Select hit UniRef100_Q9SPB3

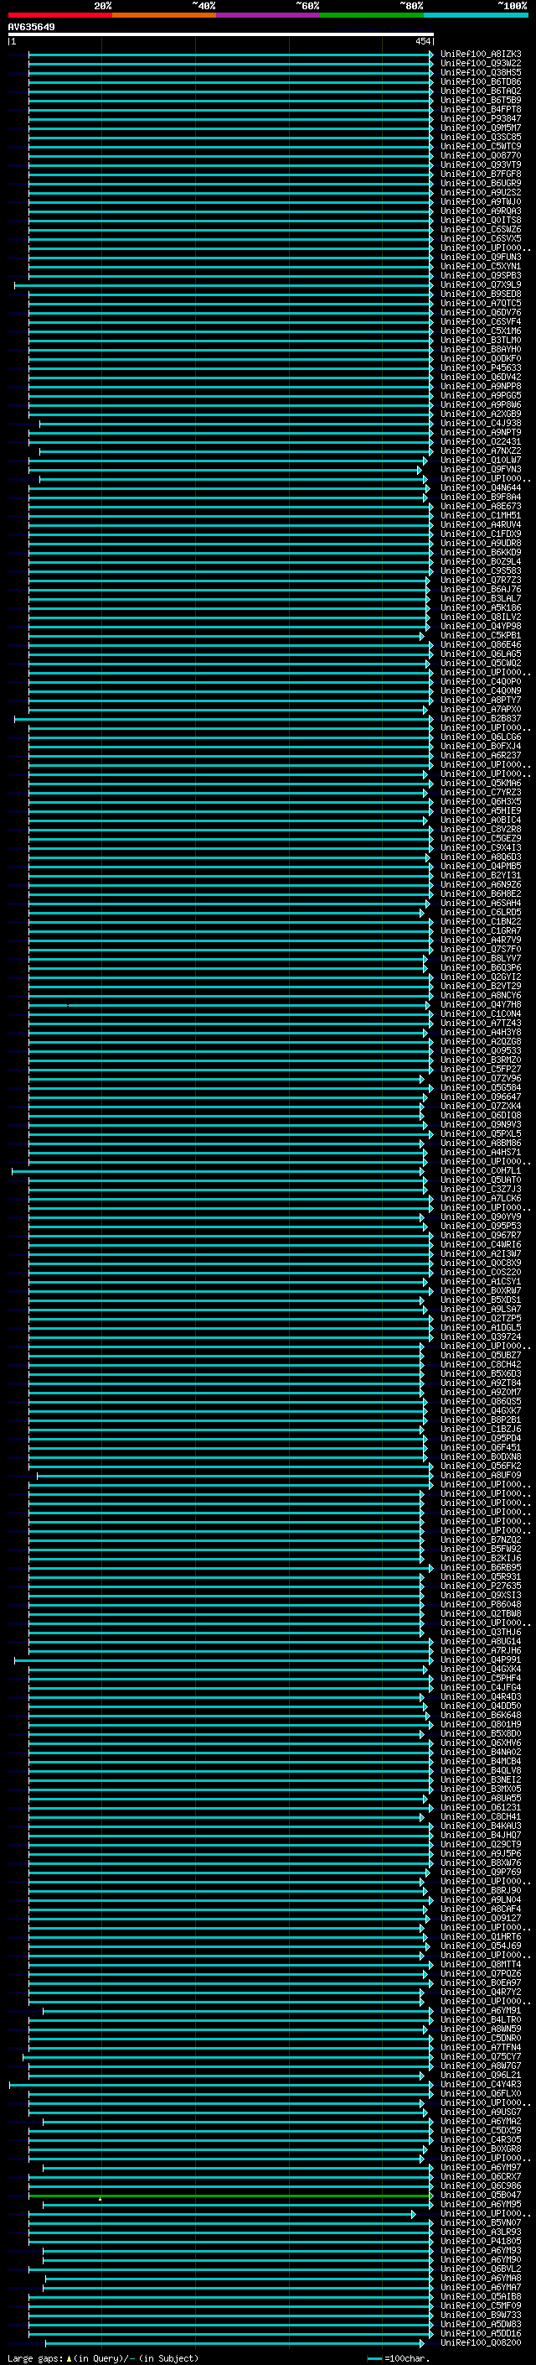click(481, 275)
